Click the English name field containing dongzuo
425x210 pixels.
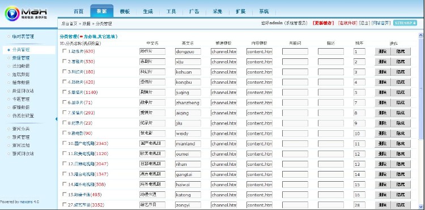pos(188,52)
